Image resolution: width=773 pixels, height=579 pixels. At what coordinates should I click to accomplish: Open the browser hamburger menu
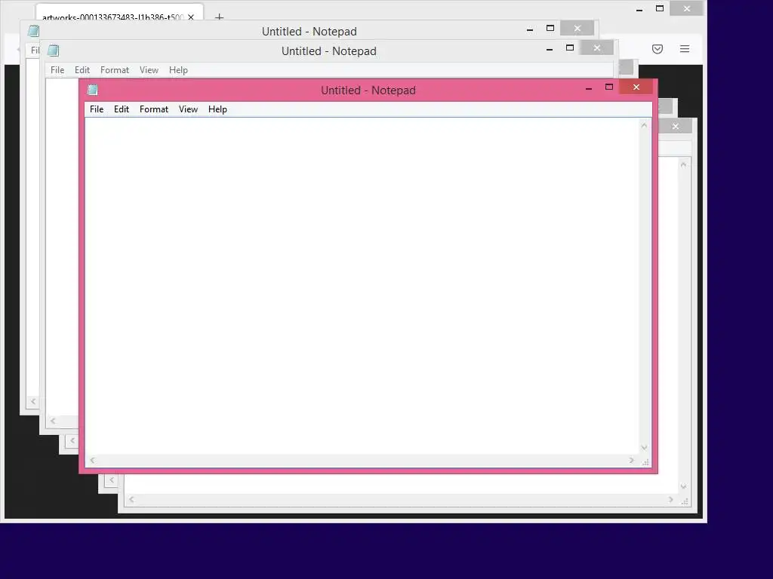684,49
